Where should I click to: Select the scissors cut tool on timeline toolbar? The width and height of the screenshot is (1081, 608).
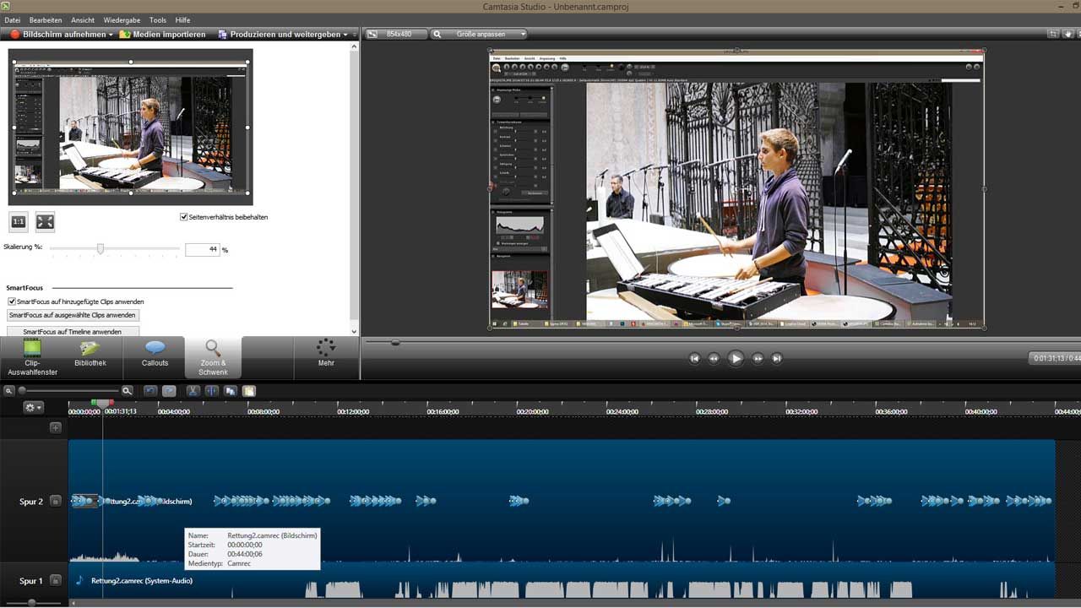pyautogui.click(x=193, y=391)
